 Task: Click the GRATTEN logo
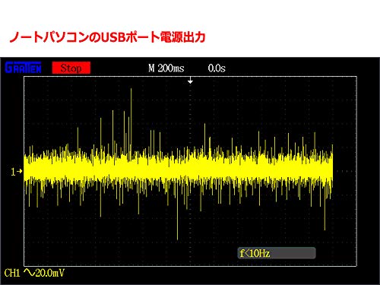pos(23,68)
